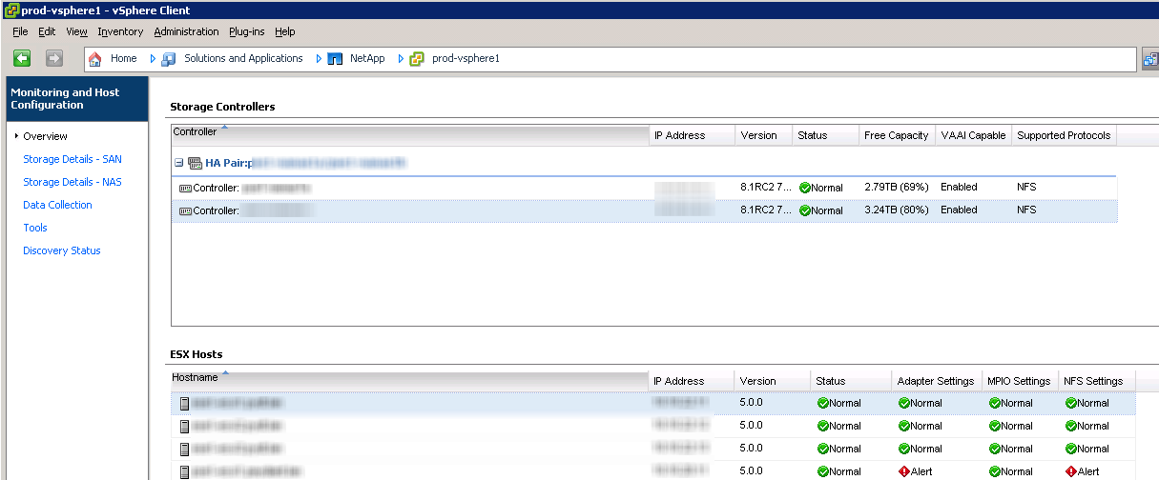Open the File menu
This screenshot has width=1159, height=480.
(x=20, y=31)
